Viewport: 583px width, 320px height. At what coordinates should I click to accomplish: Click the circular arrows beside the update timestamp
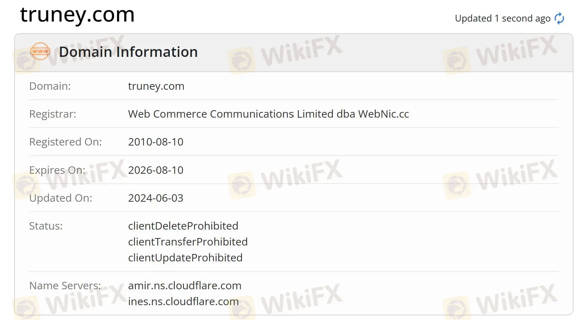[x=559, y=18]
